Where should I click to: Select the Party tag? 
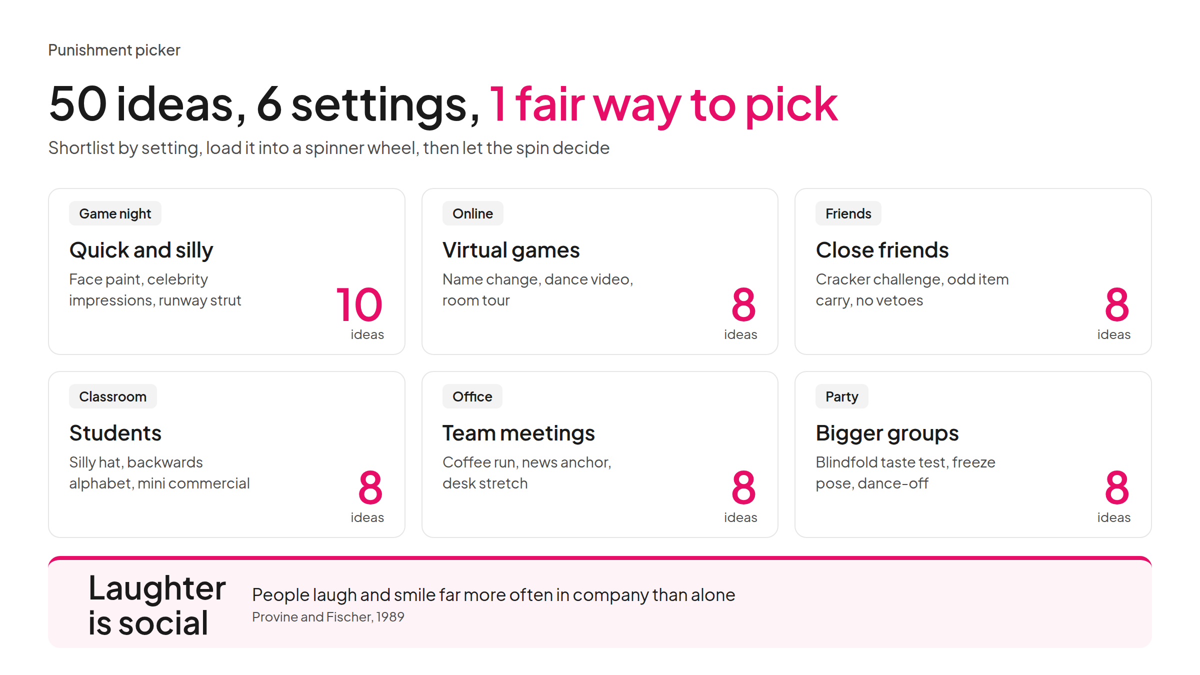pos(841,396)
